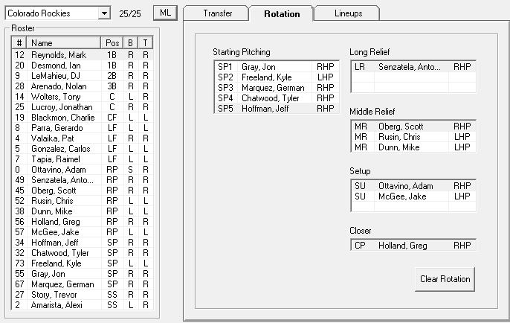510x323 pixels.
Task: Click the empty second Long Relief slot
Action: [412, 77]
